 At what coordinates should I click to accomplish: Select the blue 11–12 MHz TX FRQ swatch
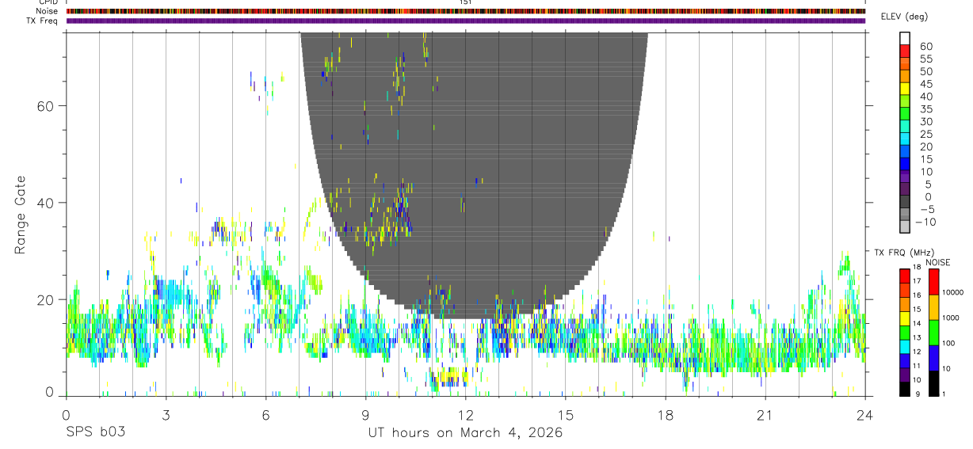(905, 360)
